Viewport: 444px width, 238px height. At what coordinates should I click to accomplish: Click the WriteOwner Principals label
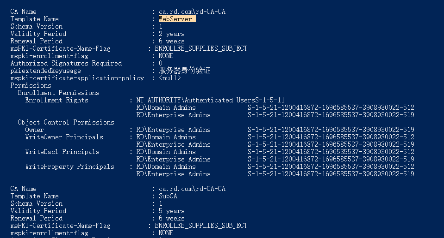click(64, 137)
